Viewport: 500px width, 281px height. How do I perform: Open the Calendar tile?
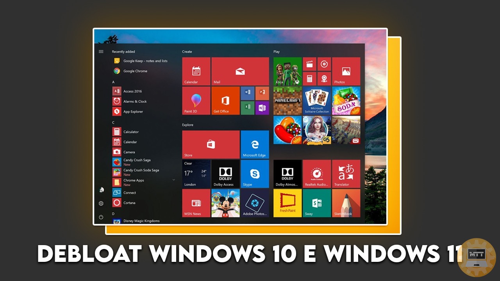pos(196,71)
